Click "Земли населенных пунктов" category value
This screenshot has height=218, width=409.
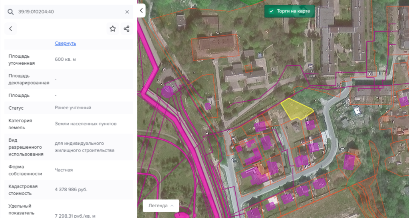(x=85, y=124)
